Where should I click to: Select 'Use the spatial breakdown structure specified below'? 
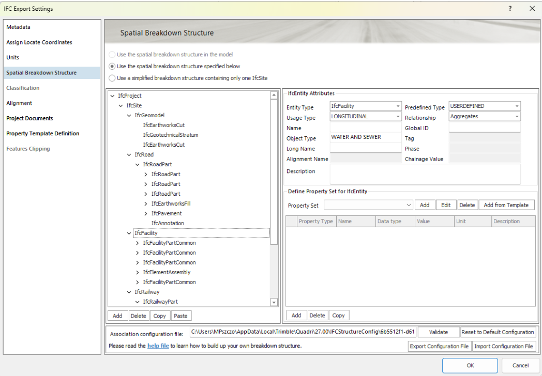tap(112, 66)
